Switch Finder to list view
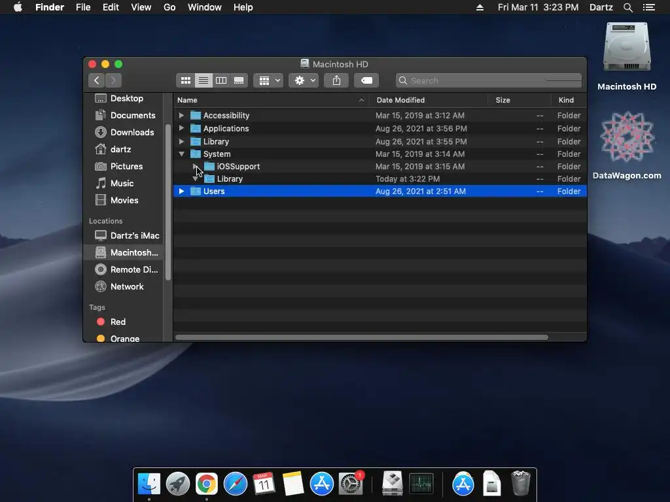The width and height of the screenshot is (670, 502). tap(203, 80)
